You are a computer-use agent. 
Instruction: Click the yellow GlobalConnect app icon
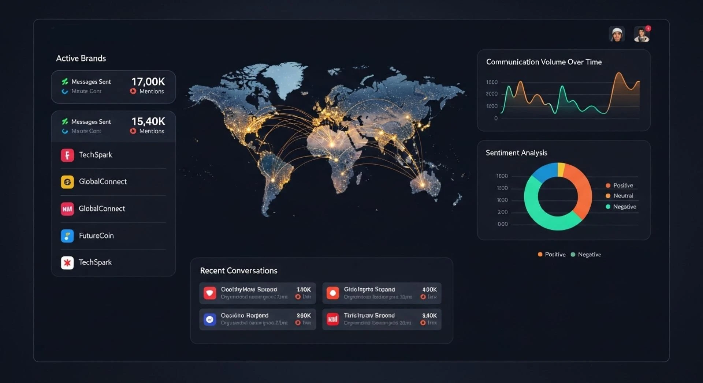[x=67, y=182]
